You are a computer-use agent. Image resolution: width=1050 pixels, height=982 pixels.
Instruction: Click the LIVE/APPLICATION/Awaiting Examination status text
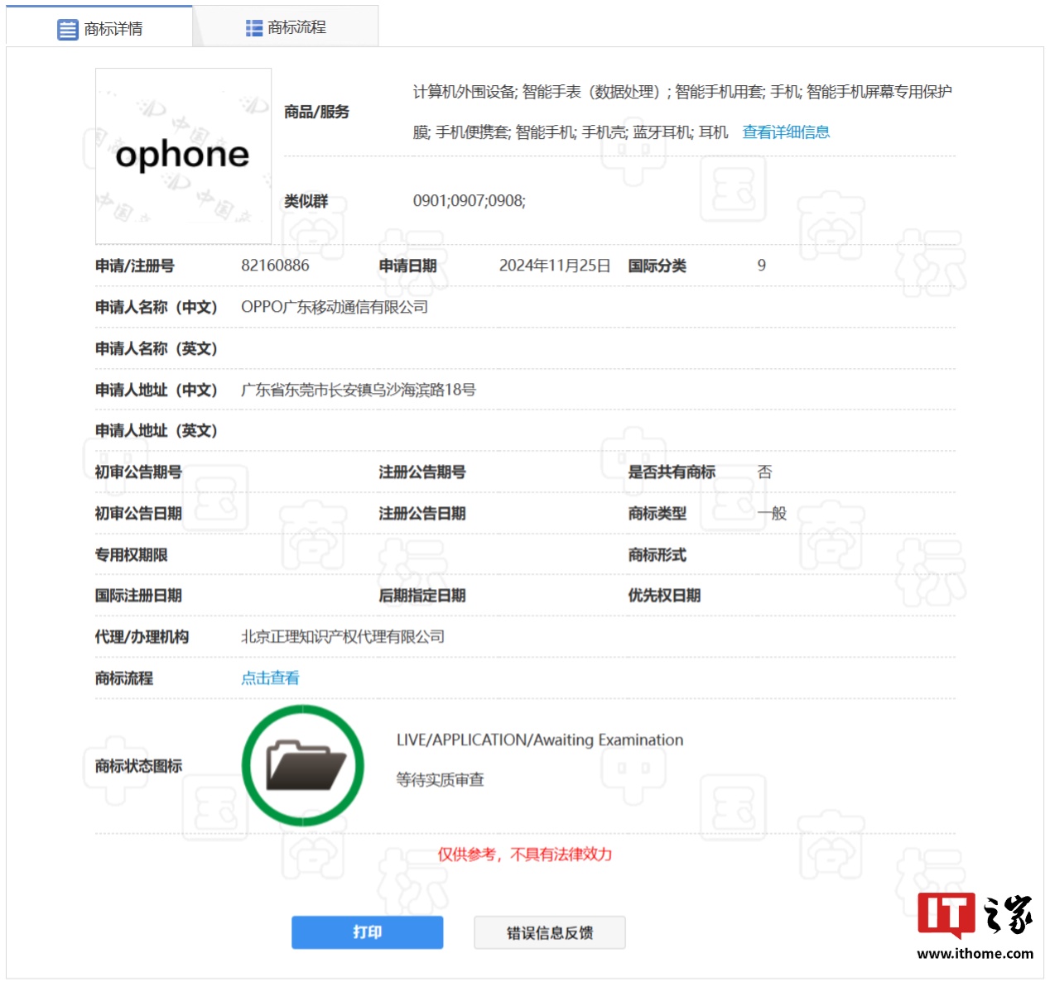(x=538, y=740)
